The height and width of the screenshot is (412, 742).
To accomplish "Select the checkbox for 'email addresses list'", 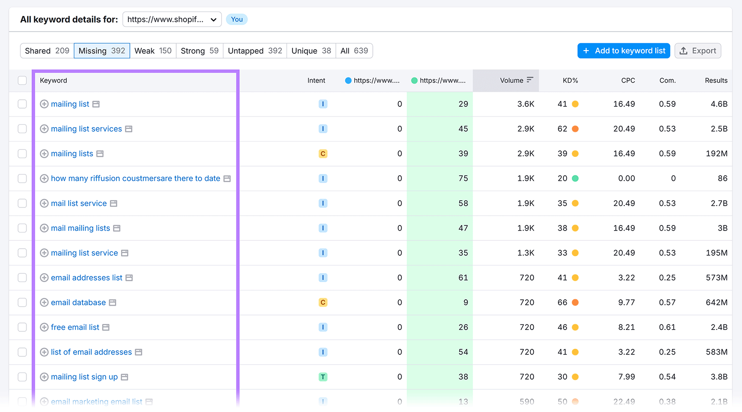I will 22,277.
